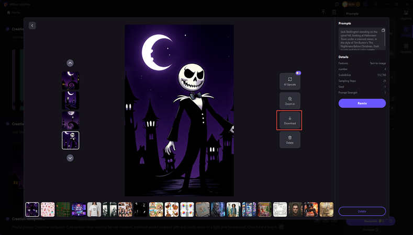Show previous images with up chevron

point(70,63)
